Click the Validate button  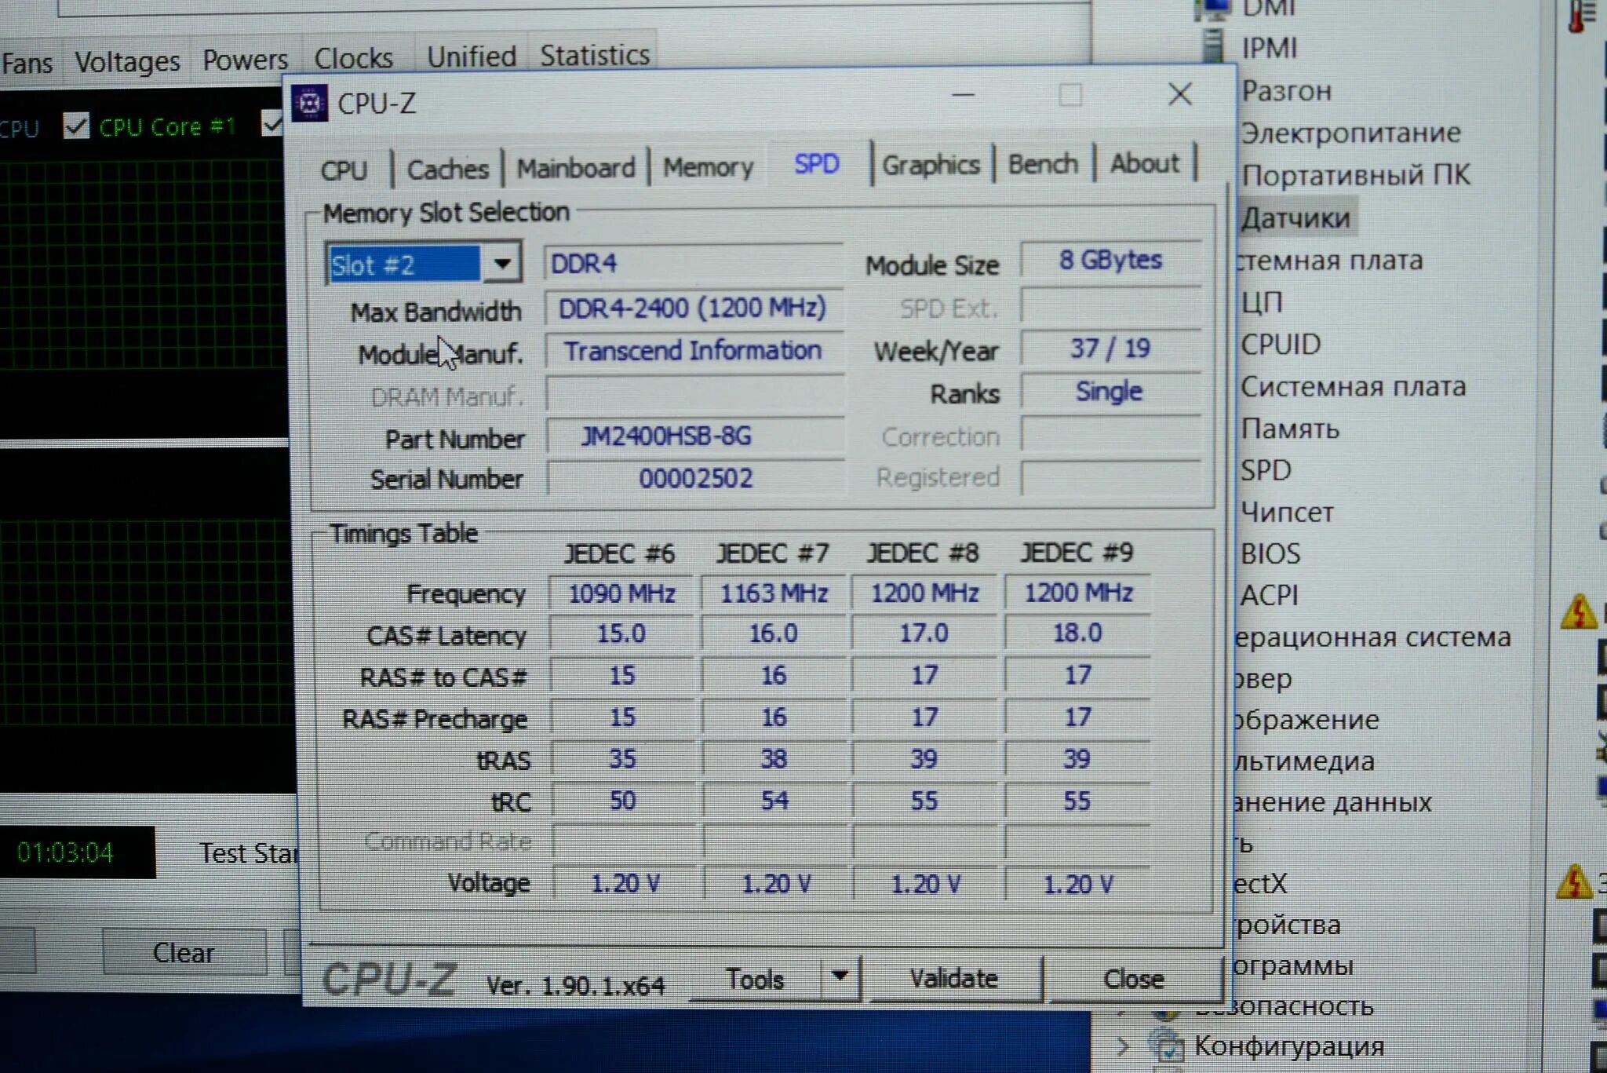[x=955, y=978]
